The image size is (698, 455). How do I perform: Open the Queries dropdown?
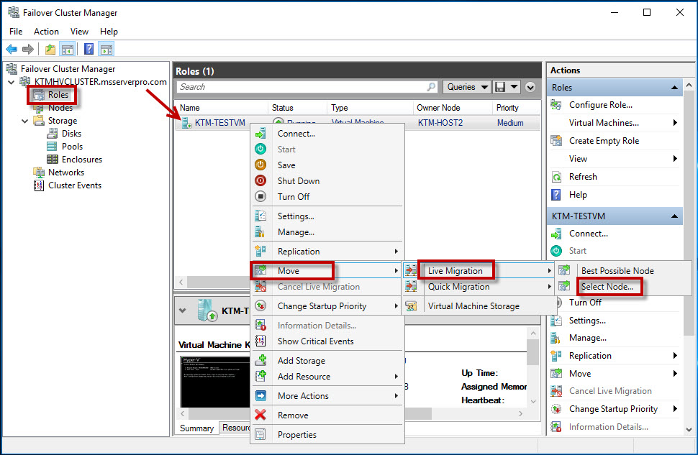tap(466, 87)
